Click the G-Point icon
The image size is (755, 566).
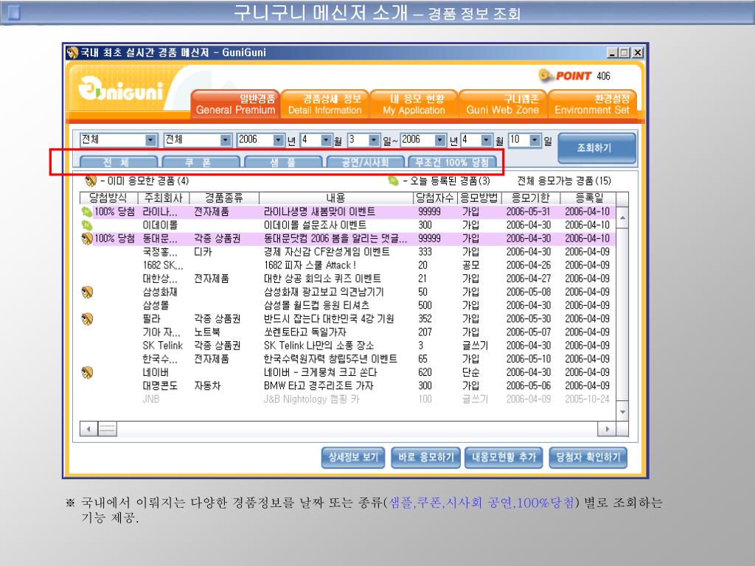pyautogui.click(x=545, y=75)
